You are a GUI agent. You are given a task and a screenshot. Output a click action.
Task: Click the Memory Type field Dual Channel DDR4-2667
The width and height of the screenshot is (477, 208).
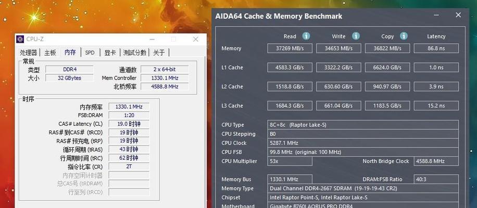pyautogui.click(x=363, y=188)
